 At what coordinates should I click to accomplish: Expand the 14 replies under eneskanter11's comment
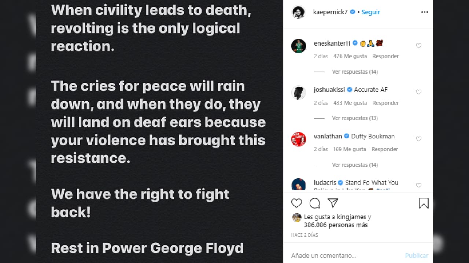[355, 72]
